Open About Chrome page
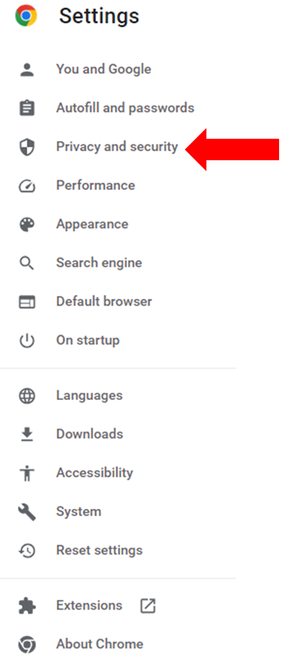Screen dimensions: 289x663 pos(100,644)
